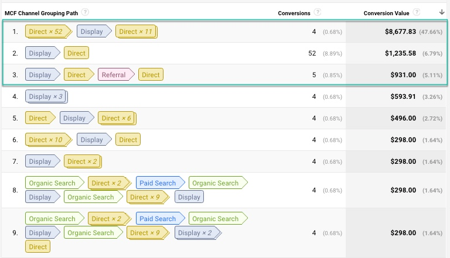This screenshot has width=450, height=258.
Task: Click the Display × 3 chip in row 4
Action: [x=46, y=97]
